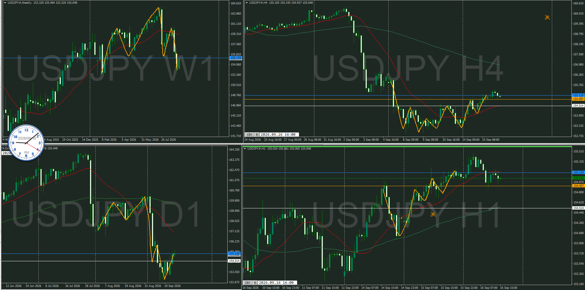
Task: Click the CR1 button on H1 chart
Action: click(248, 283)
